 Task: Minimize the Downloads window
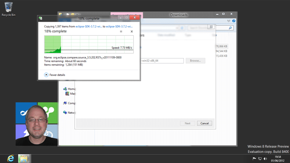point(217,14)
